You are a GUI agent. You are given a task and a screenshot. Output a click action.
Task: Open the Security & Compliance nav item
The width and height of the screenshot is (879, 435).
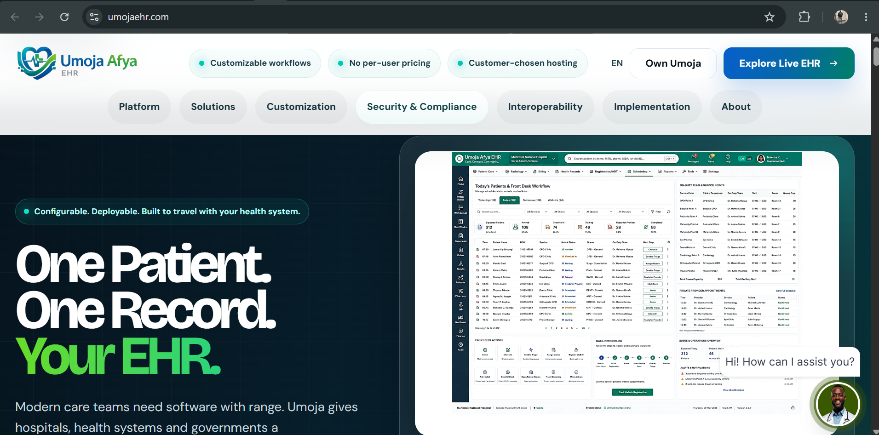coord(422,107)
